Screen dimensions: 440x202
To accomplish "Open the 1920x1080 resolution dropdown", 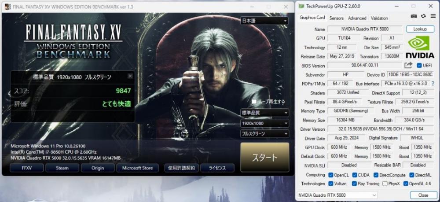I will 264,123.
